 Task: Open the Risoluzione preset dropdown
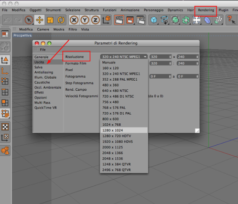124,57
